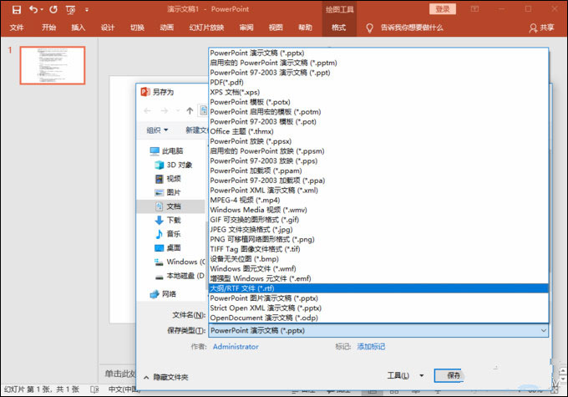
Task: Click the back arrow in Save As dialog
Action: tap(148, 111)
